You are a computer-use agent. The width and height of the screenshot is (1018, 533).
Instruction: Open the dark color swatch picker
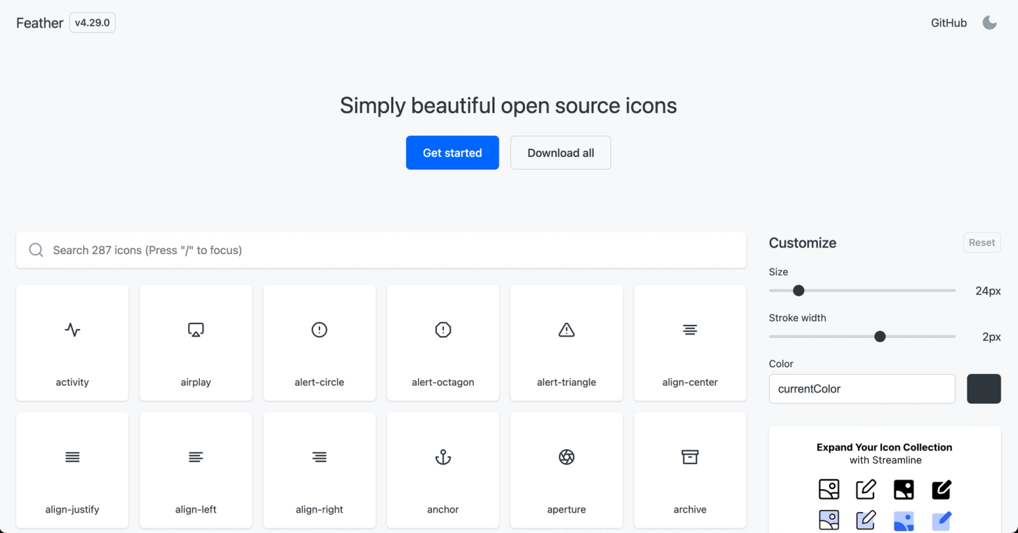pyautogui.click(x=984, y=389)
